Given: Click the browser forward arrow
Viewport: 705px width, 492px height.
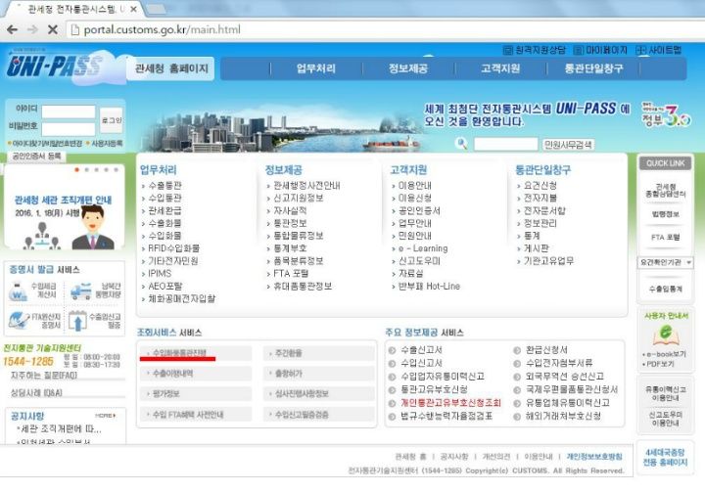Looking at the screenshot, I should point(32,29).
